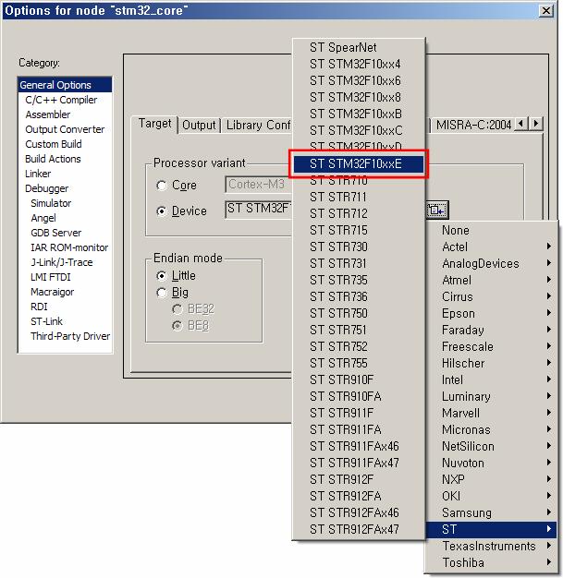Choose ST STR912FAx47 device
Viewport: 563px width, 578px height.
(x=359, y=529)
